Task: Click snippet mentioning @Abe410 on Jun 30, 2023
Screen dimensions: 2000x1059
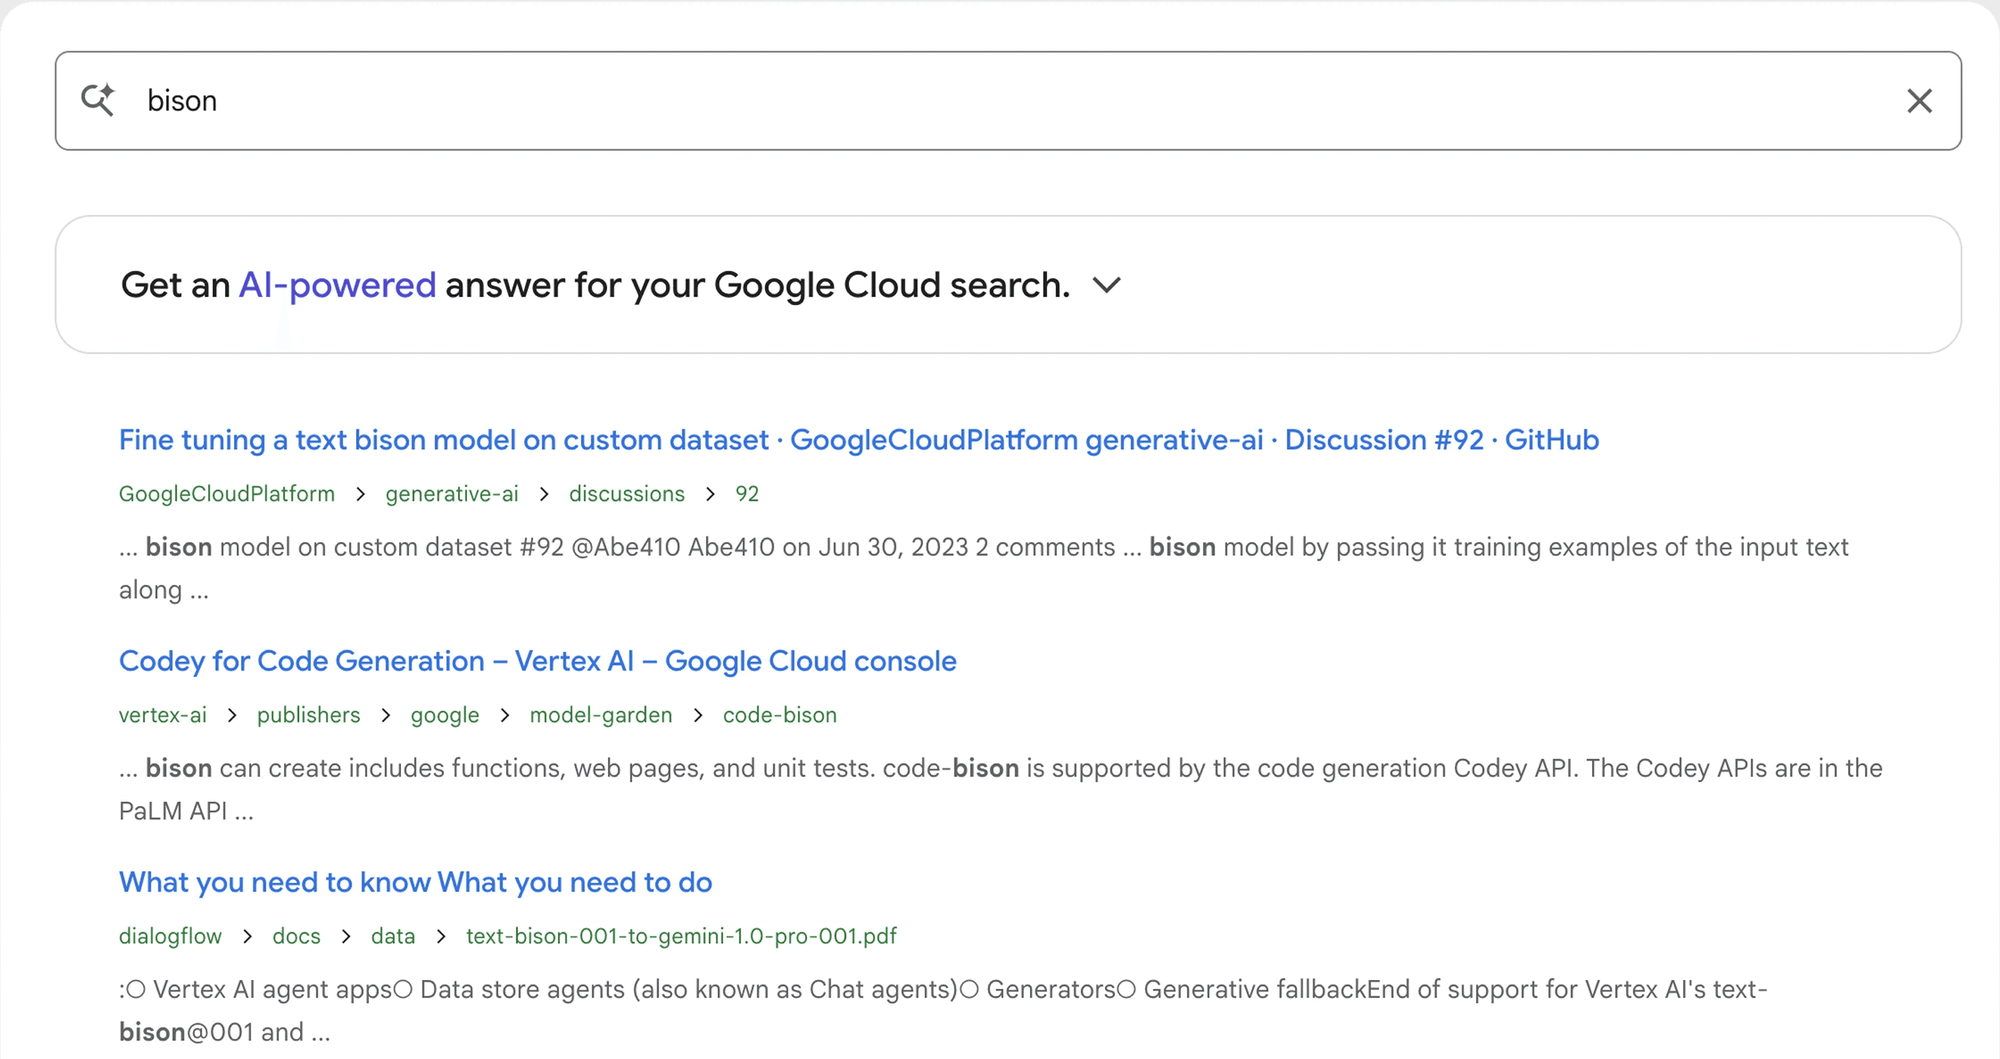Action: [x=983, y=568]
